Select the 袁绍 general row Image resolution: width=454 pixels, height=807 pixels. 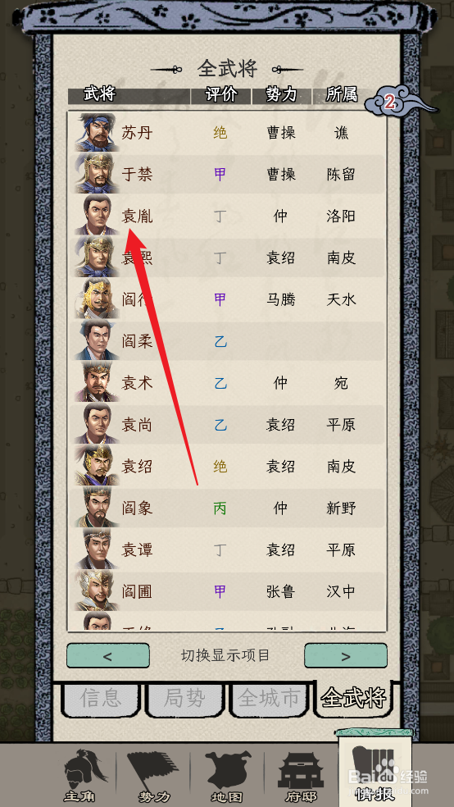click(x=227, y=467)
